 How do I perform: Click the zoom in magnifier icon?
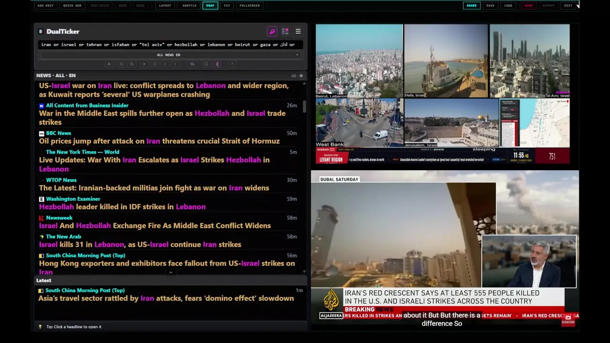132,64
